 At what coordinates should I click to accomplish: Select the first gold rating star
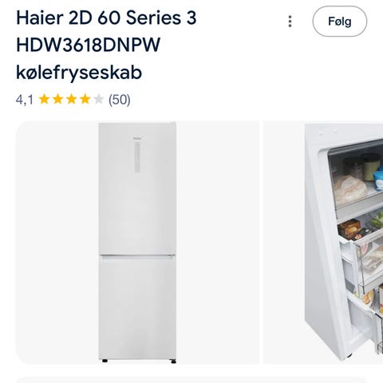[44, 99]
